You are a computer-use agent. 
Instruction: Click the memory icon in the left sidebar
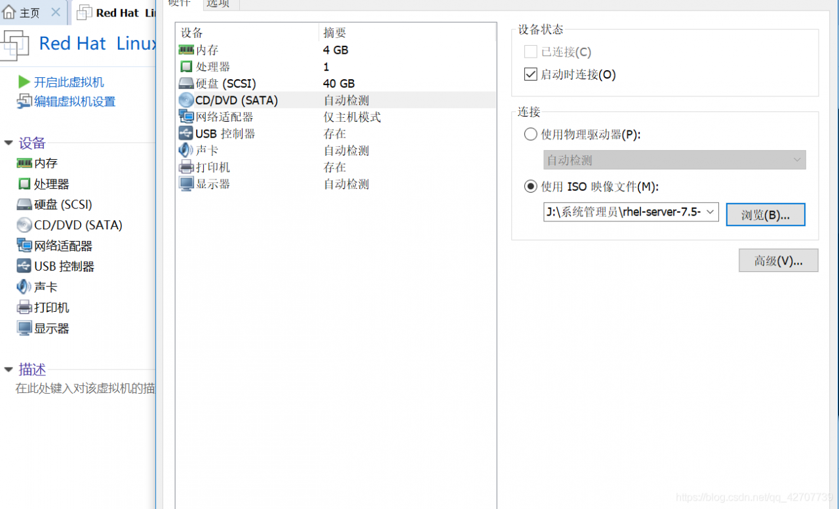pyautogui.click(x=24, y=163)
